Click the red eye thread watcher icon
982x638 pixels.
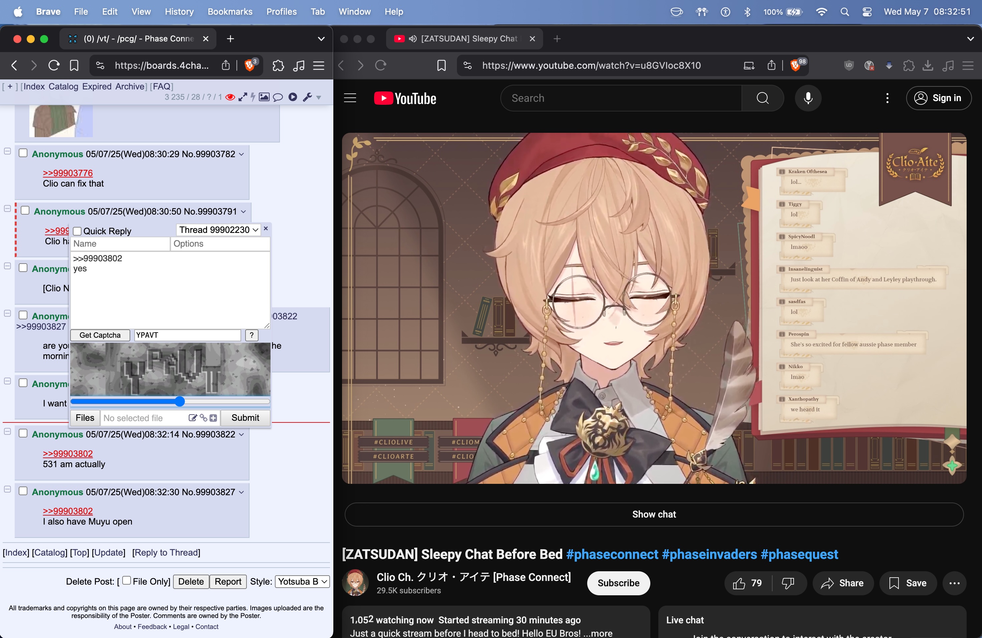230,97
